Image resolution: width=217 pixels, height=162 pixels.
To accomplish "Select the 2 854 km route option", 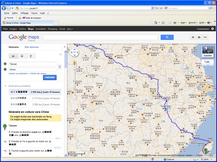I will click(x=35, y=92).
